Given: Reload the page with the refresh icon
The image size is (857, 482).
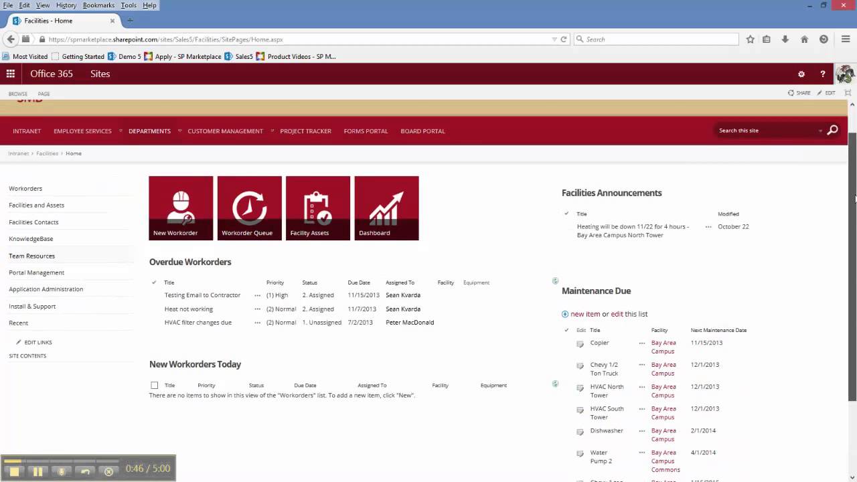Looking at the screenshot, I should click(564, 39).
